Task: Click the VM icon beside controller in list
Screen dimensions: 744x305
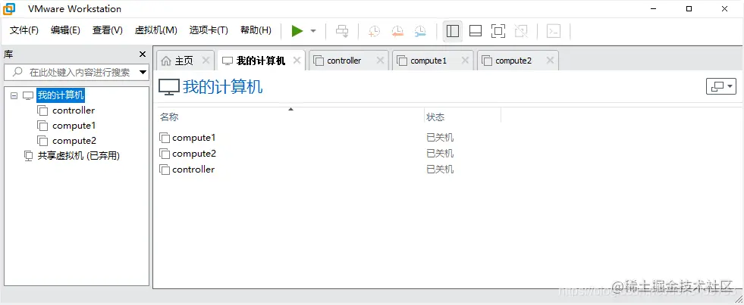Action: pos(165,169)
